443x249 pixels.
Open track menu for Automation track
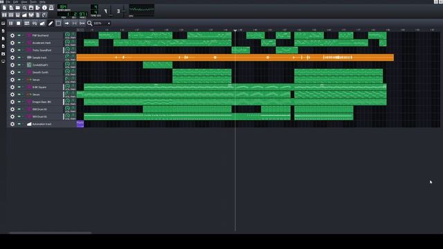pyautogui.click(x=12, y=124)
